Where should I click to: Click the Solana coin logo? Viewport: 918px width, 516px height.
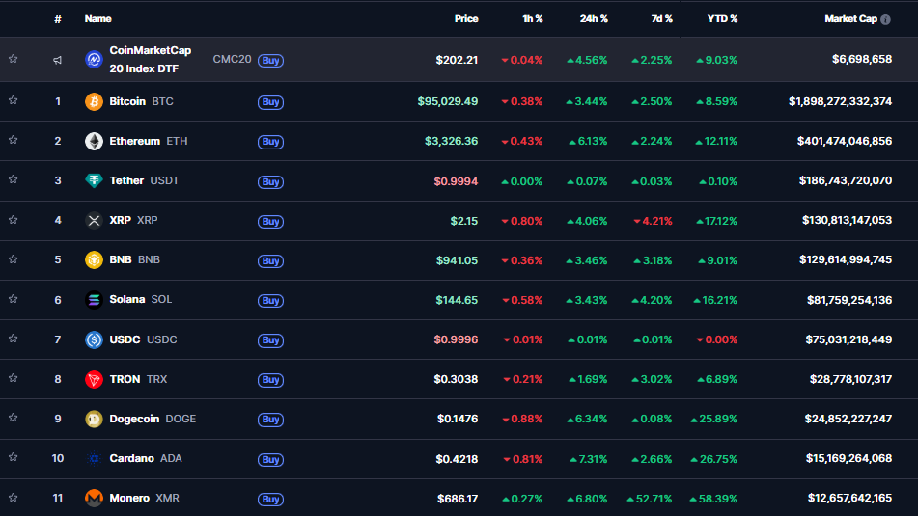[x=94, y=300]
